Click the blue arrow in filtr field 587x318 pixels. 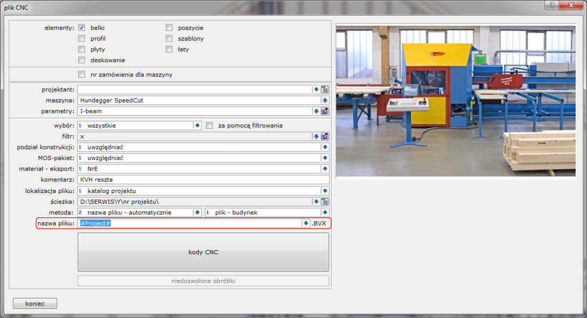316,136
